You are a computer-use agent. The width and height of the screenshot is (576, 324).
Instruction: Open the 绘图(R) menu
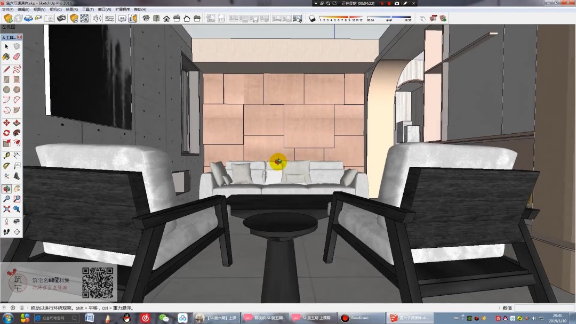[71, 10]
